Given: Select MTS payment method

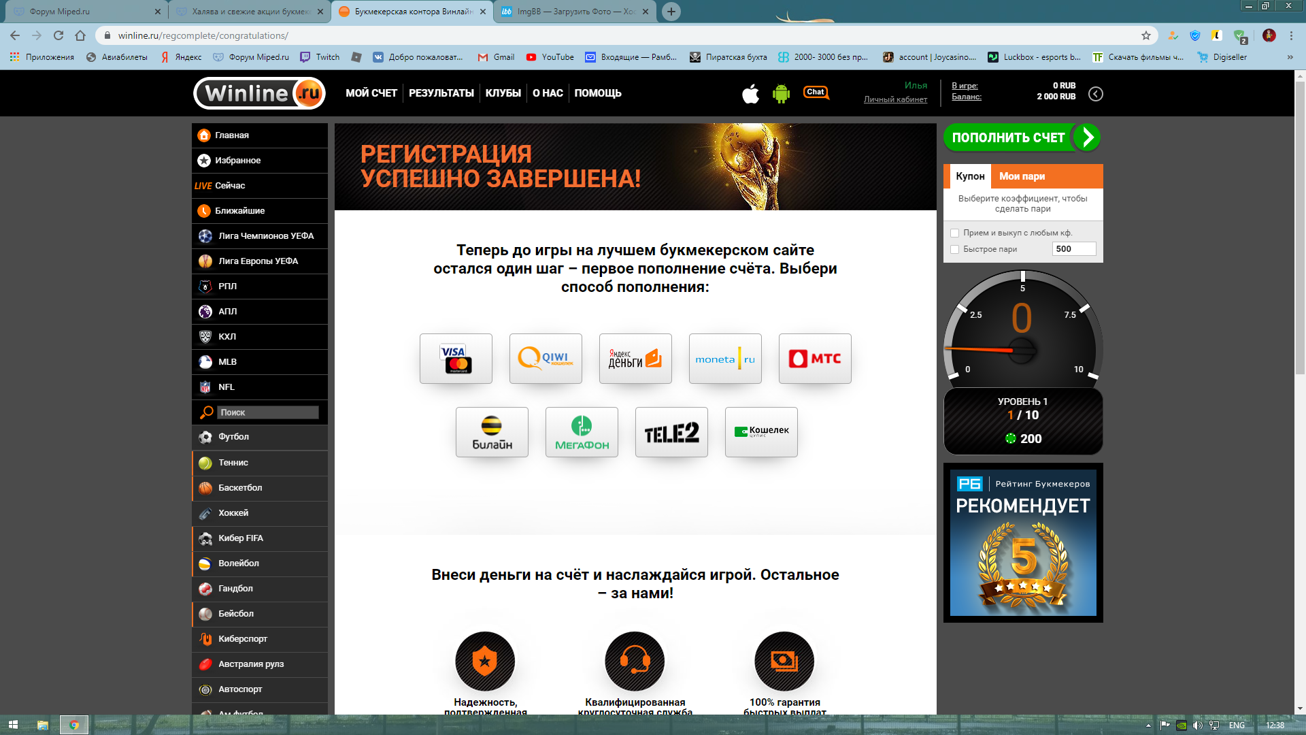Looking at the screenshot, I should click(815, 359).
